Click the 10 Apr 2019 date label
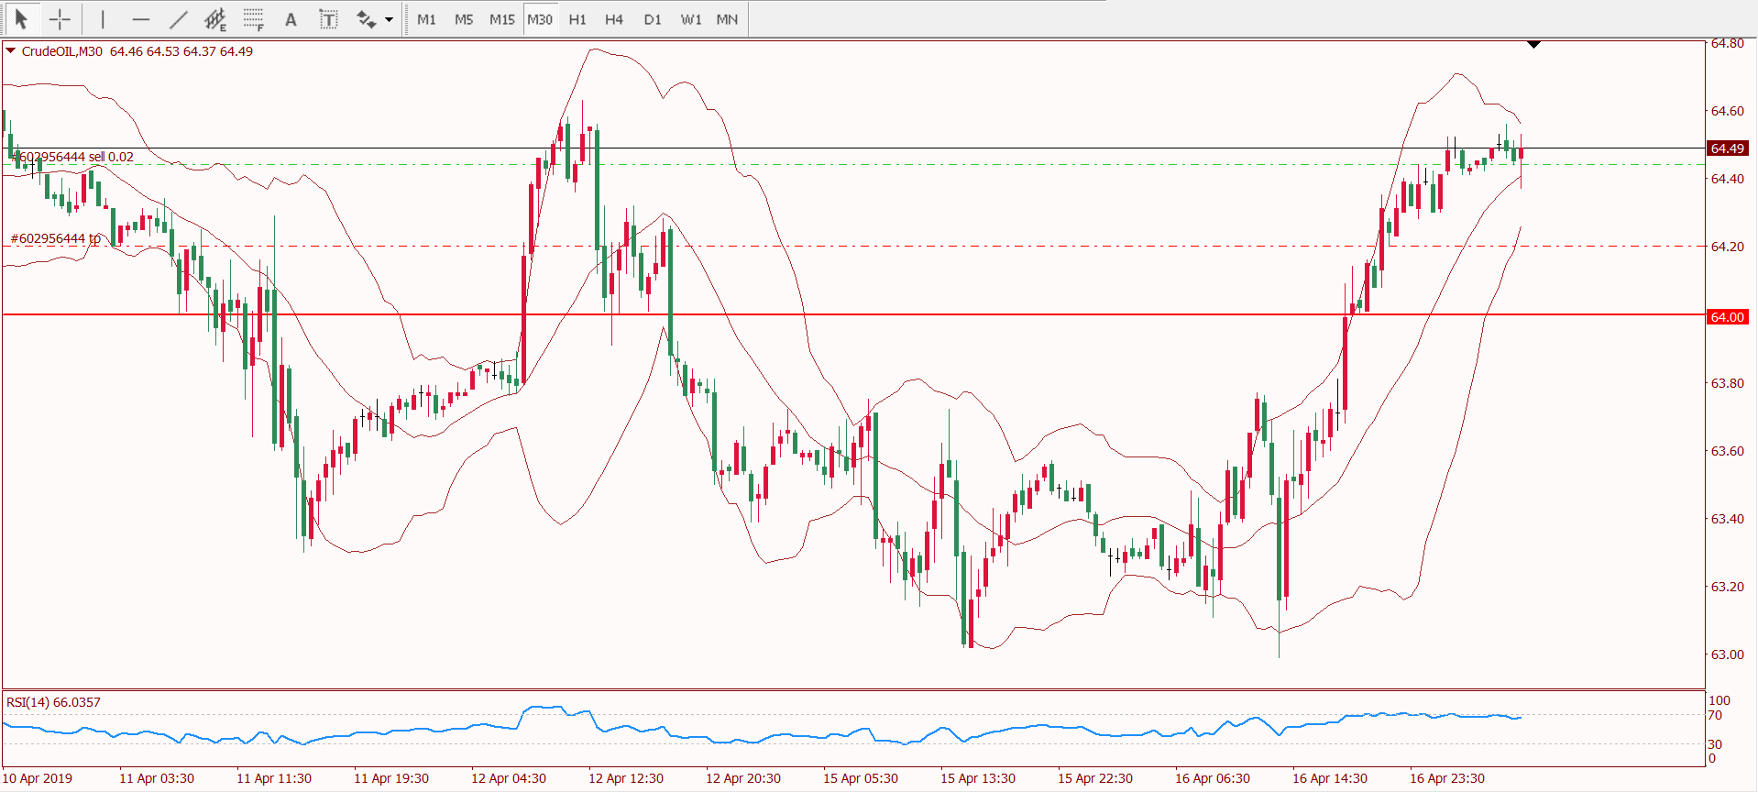1758x792 pixels. pos(38,778)
